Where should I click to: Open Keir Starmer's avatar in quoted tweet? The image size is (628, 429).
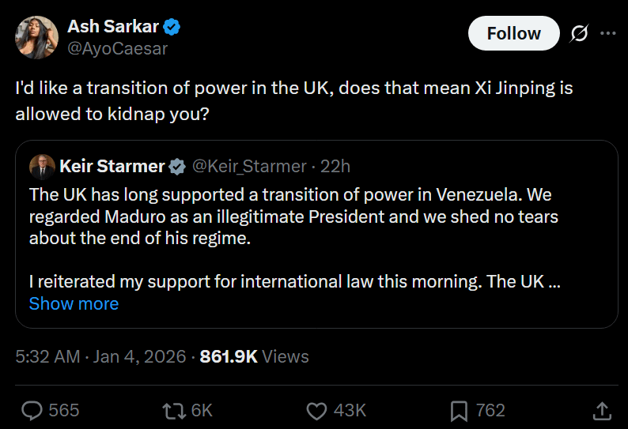[41, 166]
